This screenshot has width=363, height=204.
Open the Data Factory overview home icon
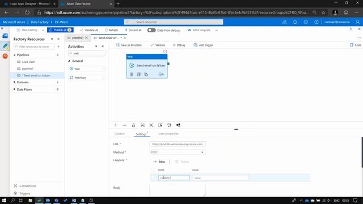tap(5, 36)
